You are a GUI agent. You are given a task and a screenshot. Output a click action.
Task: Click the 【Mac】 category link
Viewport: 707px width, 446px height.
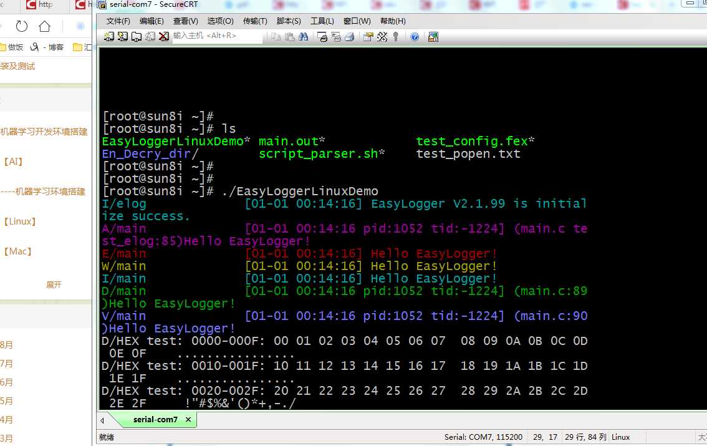click(17, 251)
